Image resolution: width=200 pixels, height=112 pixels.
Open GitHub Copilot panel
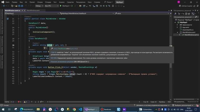tap(186, 6)
